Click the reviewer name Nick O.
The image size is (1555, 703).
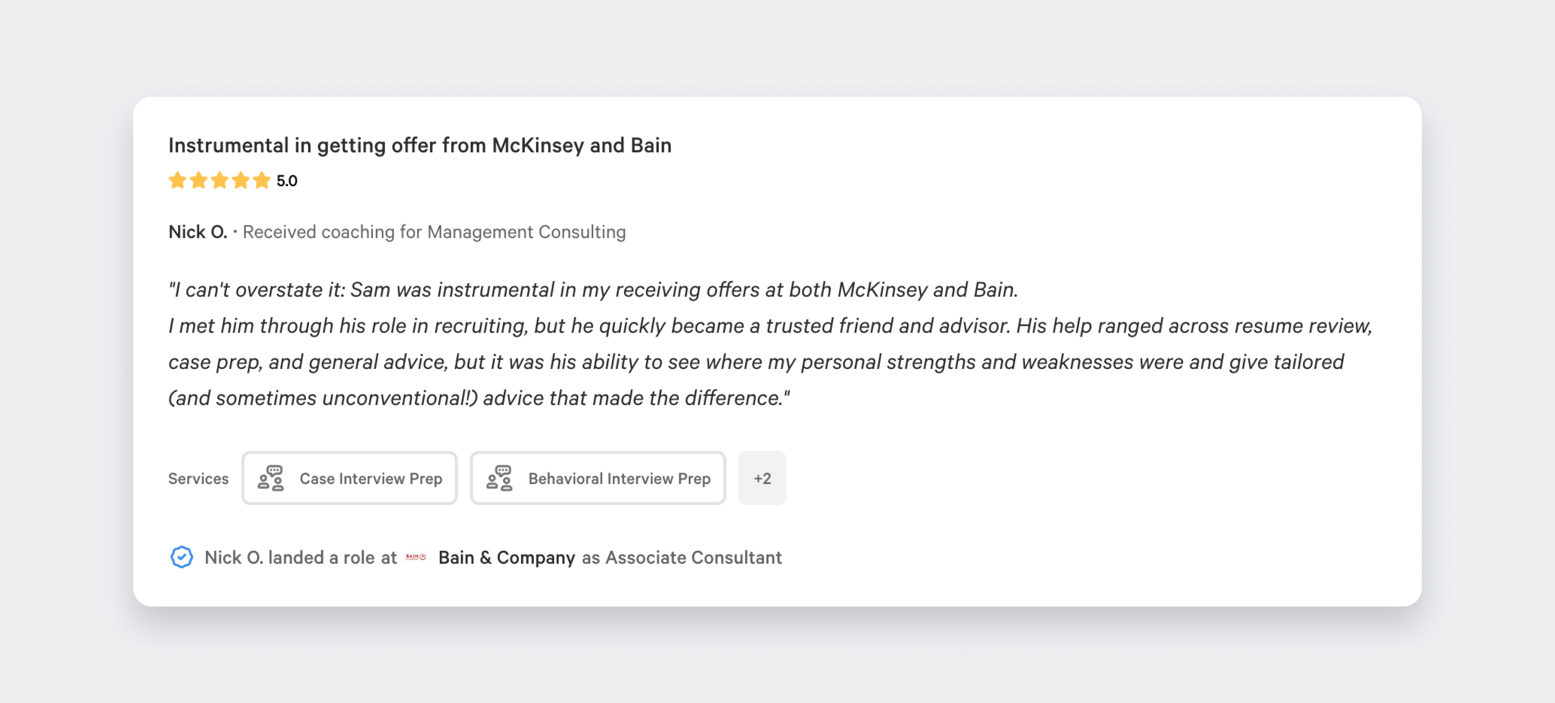coord(197,232)
